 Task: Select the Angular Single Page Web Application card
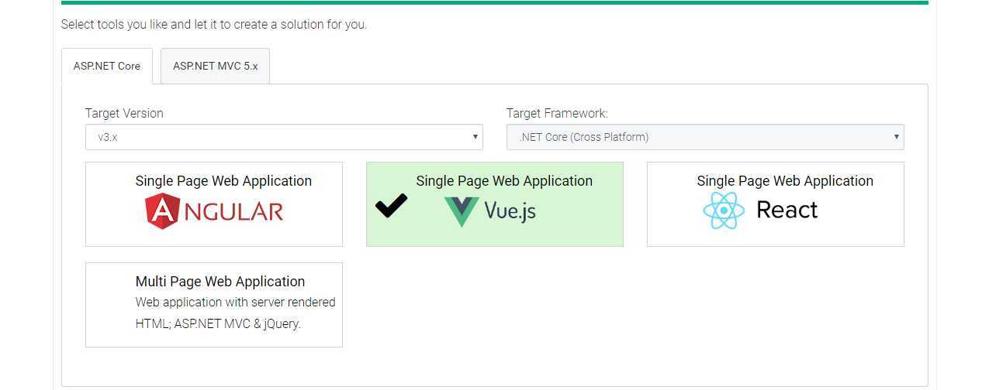pos(214,204)
